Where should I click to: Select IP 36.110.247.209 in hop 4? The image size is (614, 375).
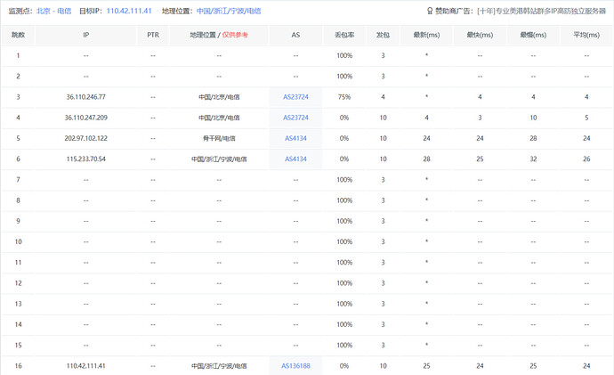tap(85, 118)
